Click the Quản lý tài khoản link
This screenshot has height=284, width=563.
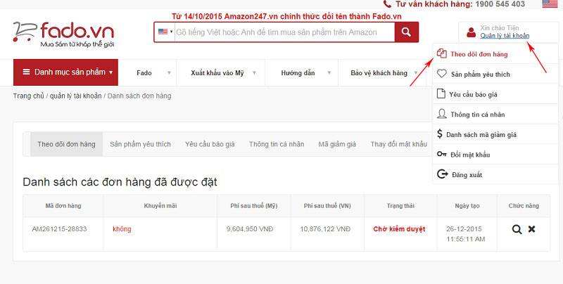point(505,36)
